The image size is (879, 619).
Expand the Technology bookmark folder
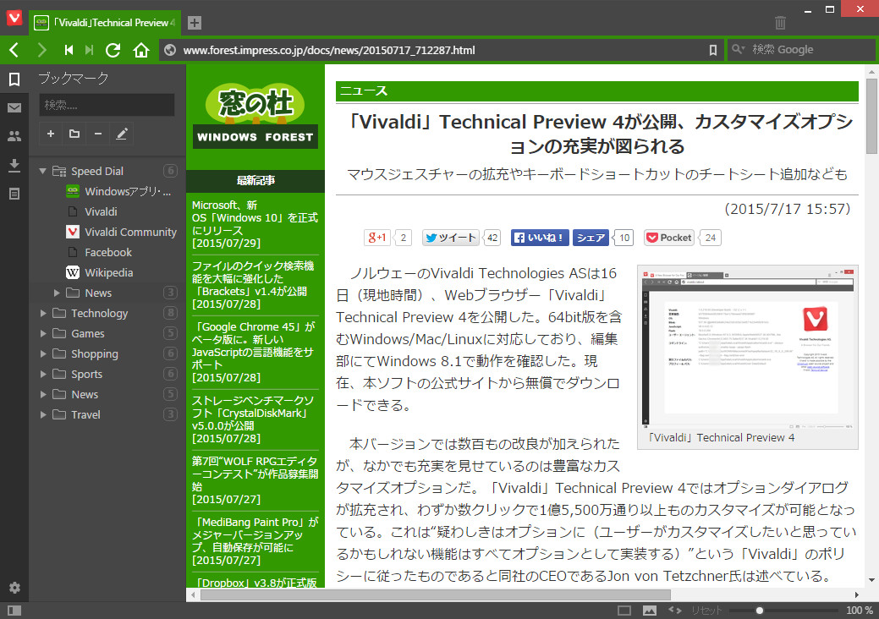point(41,313)
